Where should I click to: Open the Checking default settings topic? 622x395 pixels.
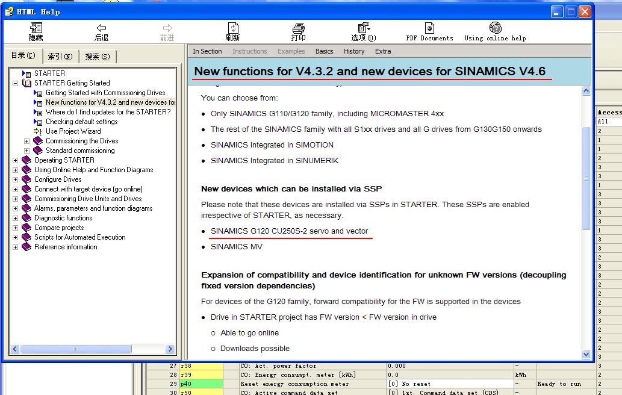point(81,122)
